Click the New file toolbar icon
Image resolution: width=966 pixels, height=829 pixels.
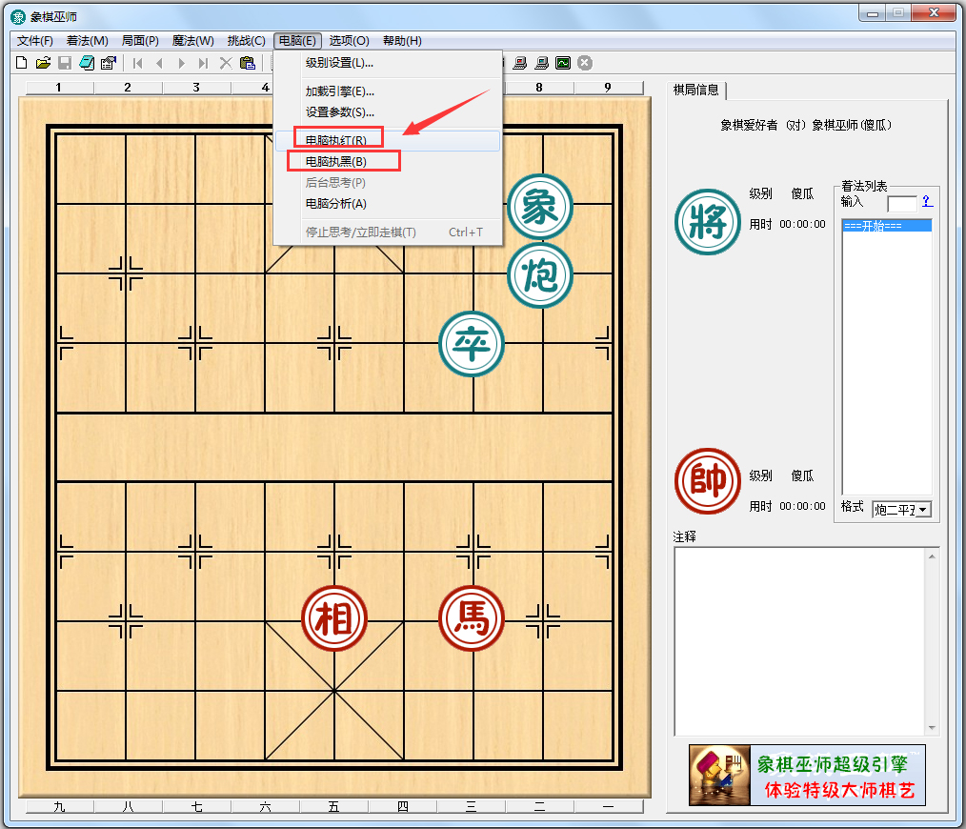(22, 63)
